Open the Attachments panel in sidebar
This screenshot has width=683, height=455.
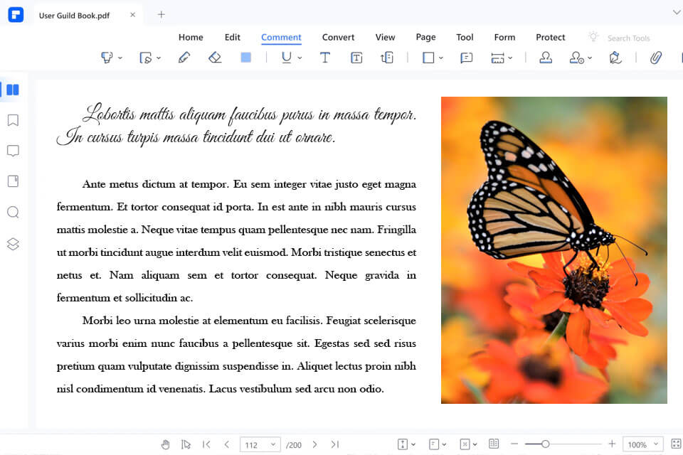click(13, 181)
